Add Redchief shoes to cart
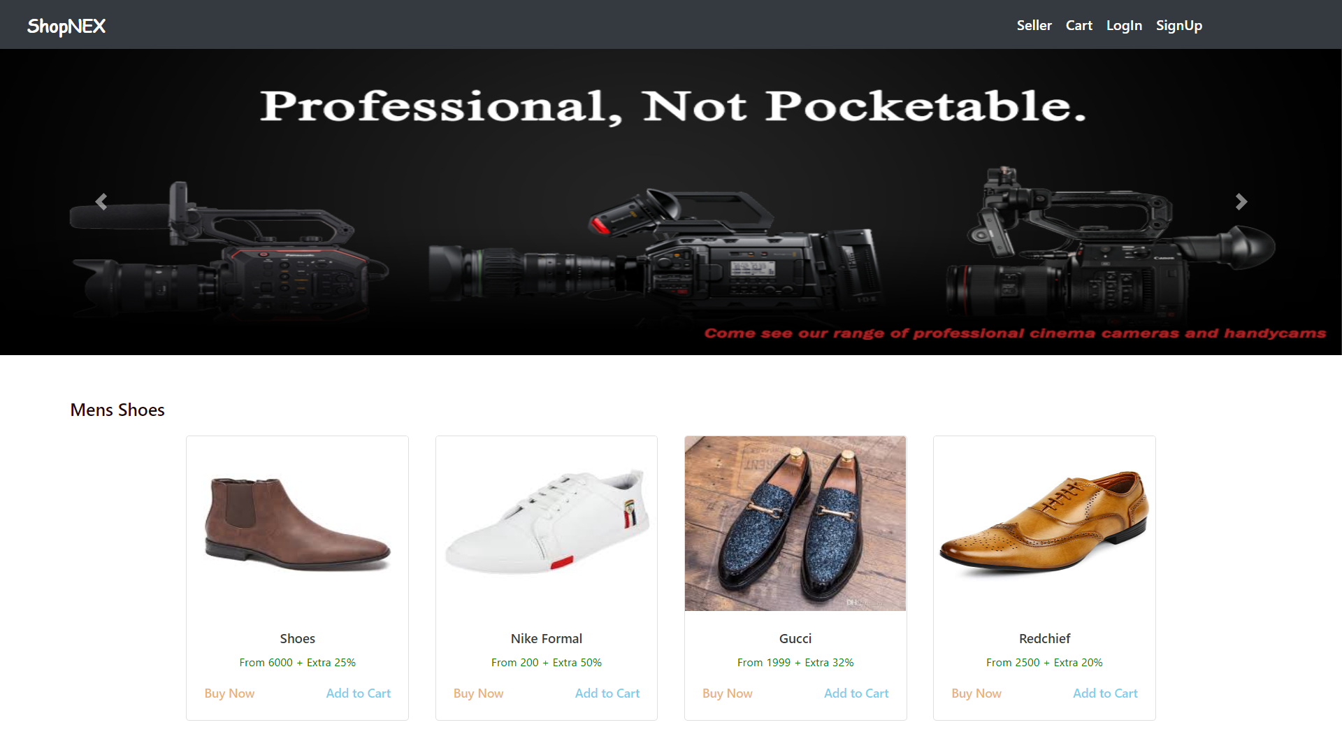The image size is (1342, 755). 1105,693
